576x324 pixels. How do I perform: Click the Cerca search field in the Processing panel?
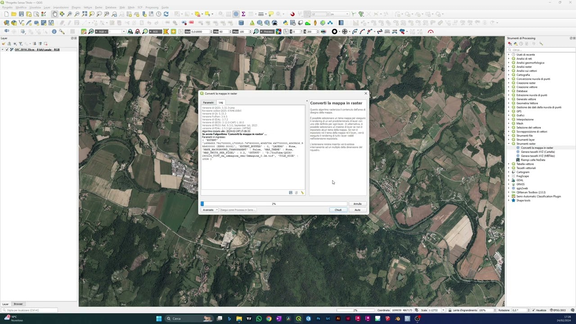point(540,49)
